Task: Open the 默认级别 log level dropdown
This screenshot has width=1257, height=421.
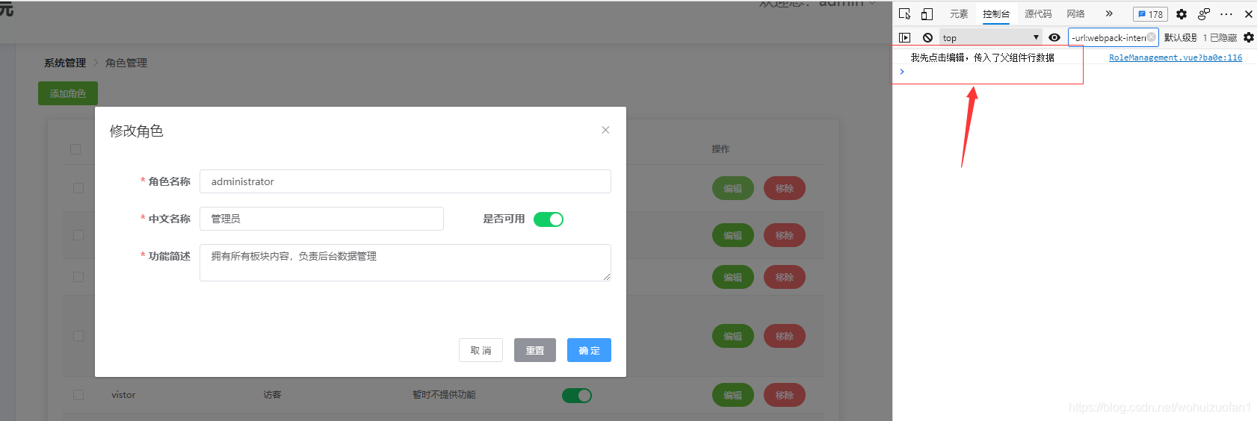Action: click(1180, 37)
